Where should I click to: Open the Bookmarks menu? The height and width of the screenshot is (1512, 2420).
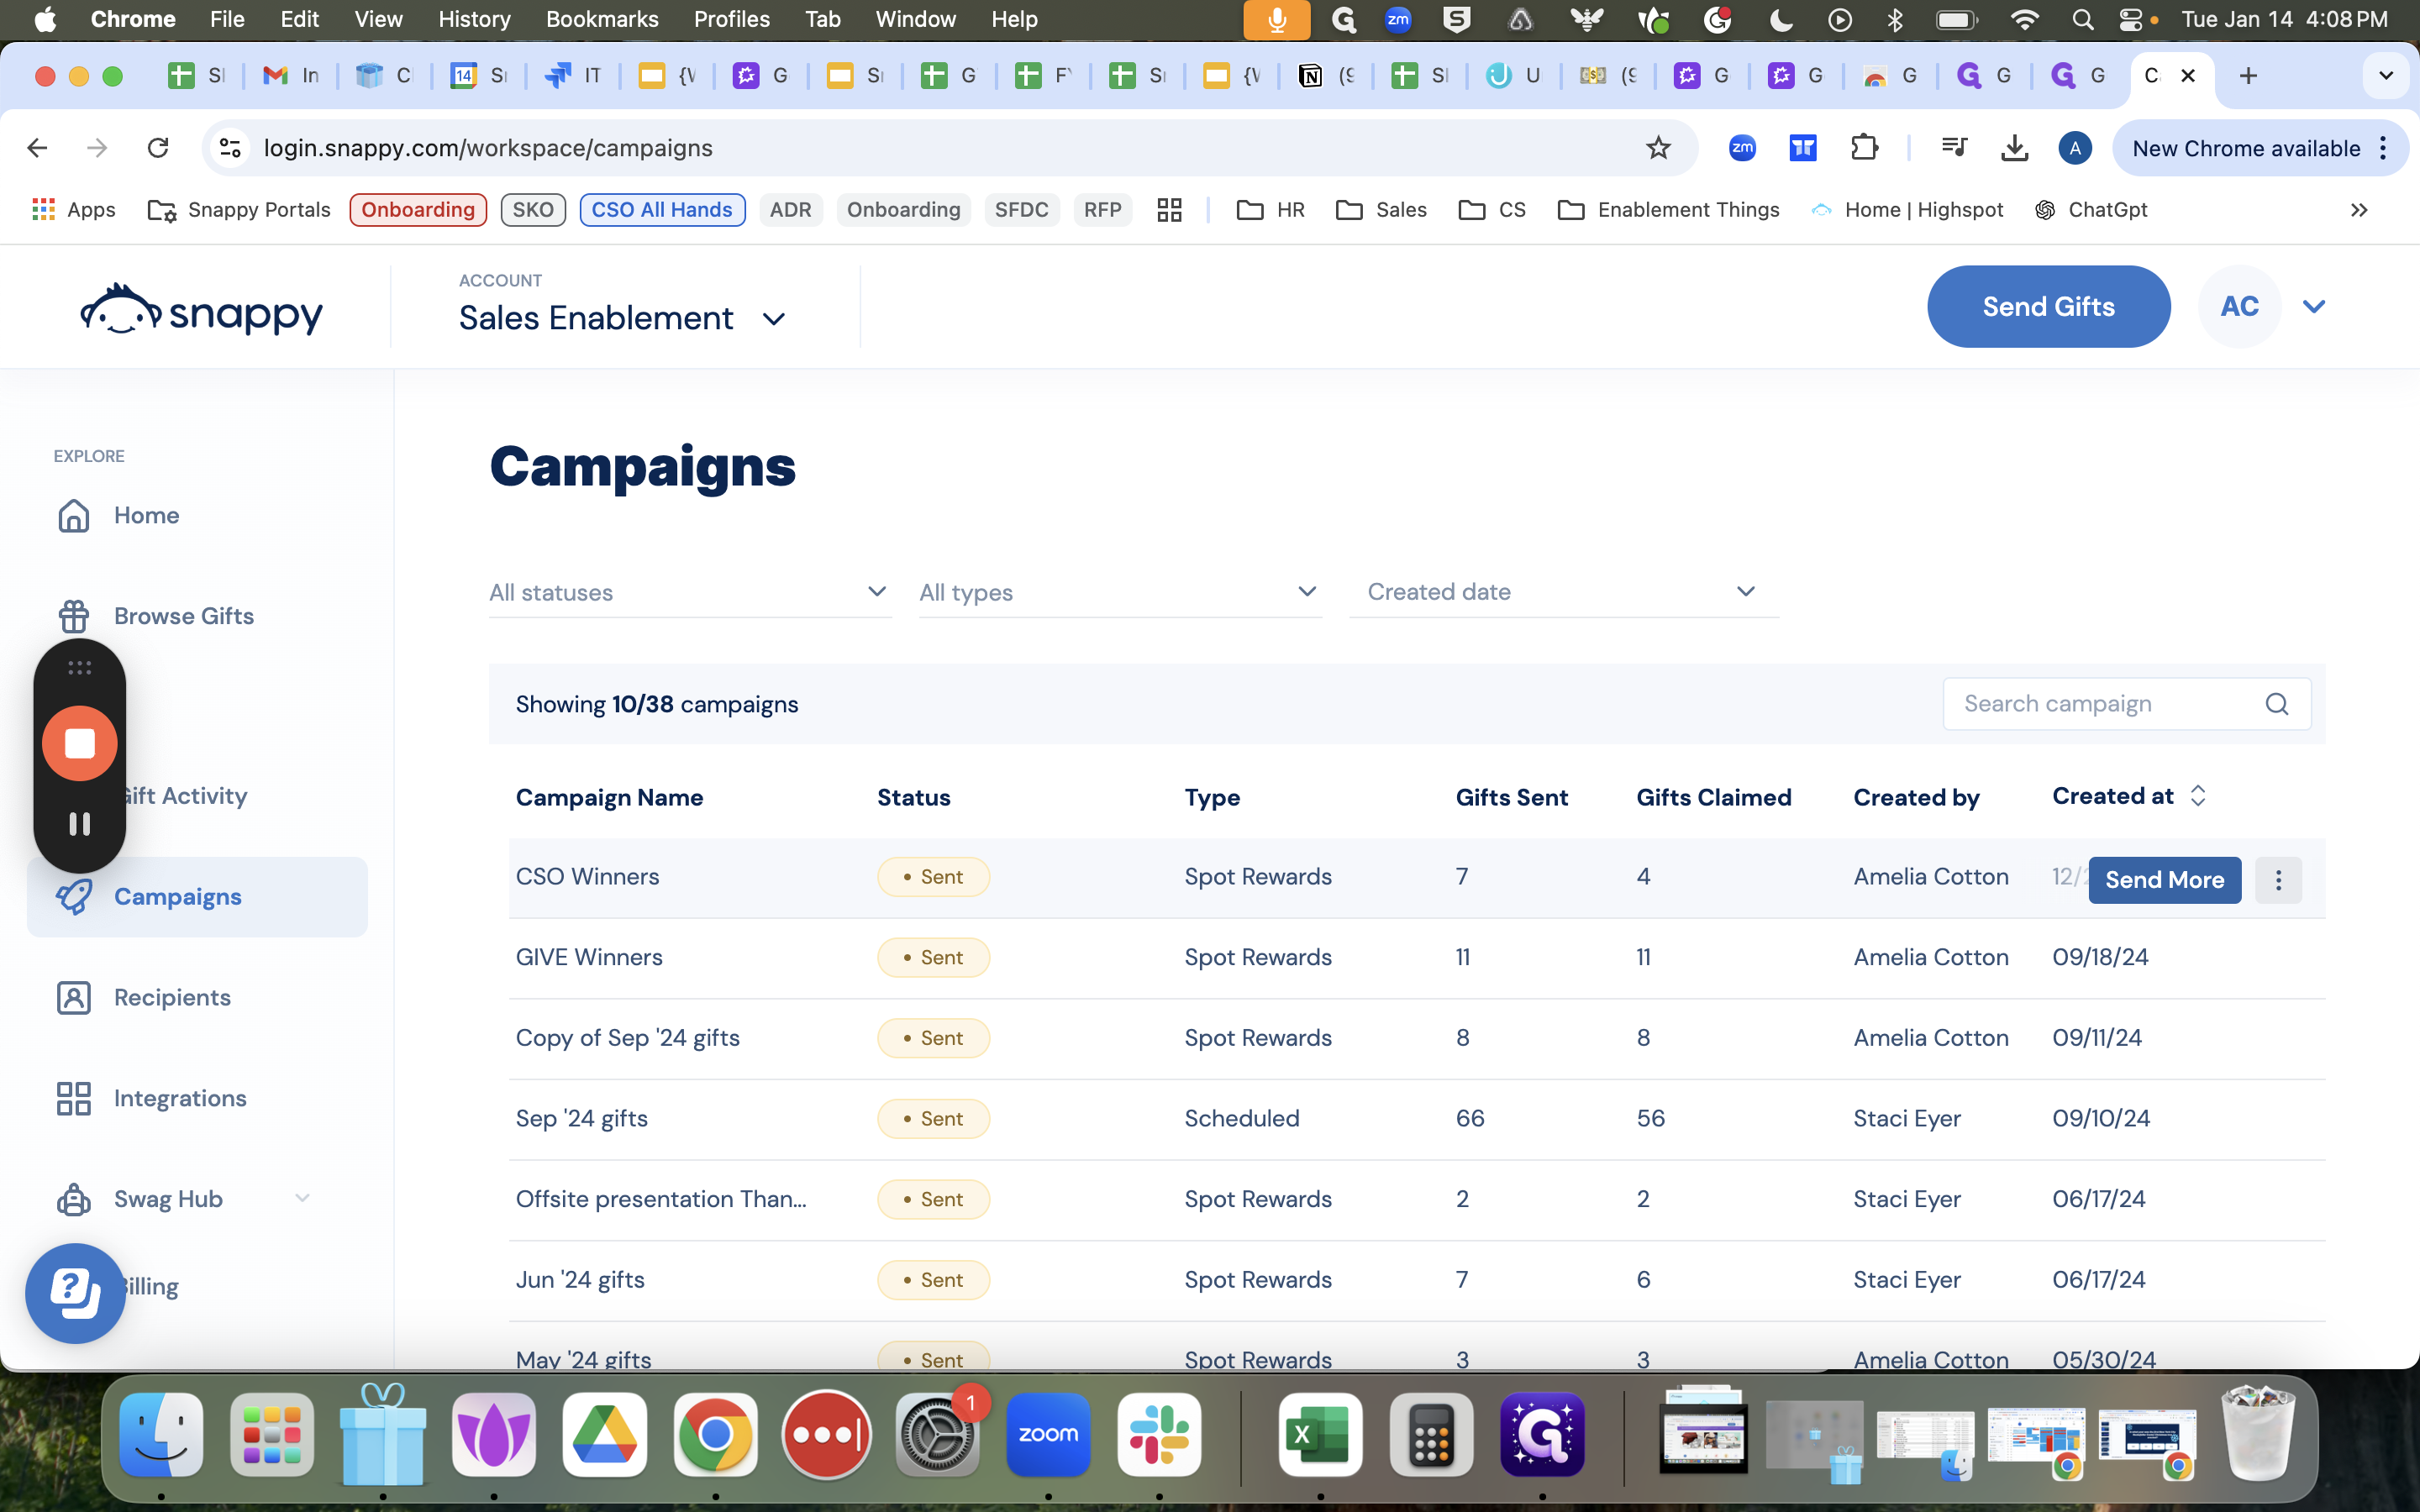pyautogui.click(x=602, y=19)
